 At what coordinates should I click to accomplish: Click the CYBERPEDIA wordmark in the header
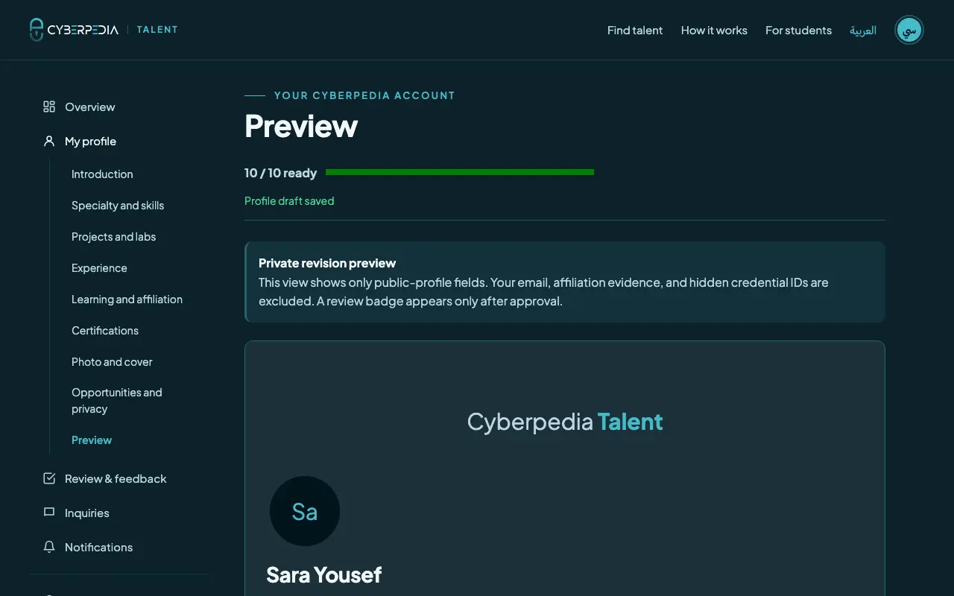(x=83, y=30)
